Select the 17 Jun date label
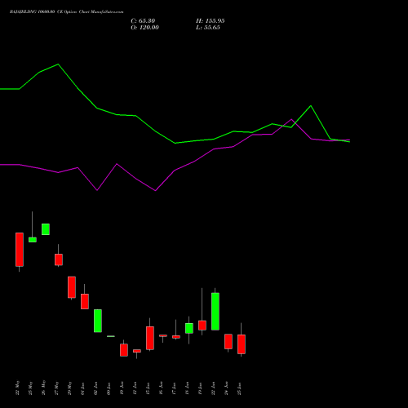 175,388
